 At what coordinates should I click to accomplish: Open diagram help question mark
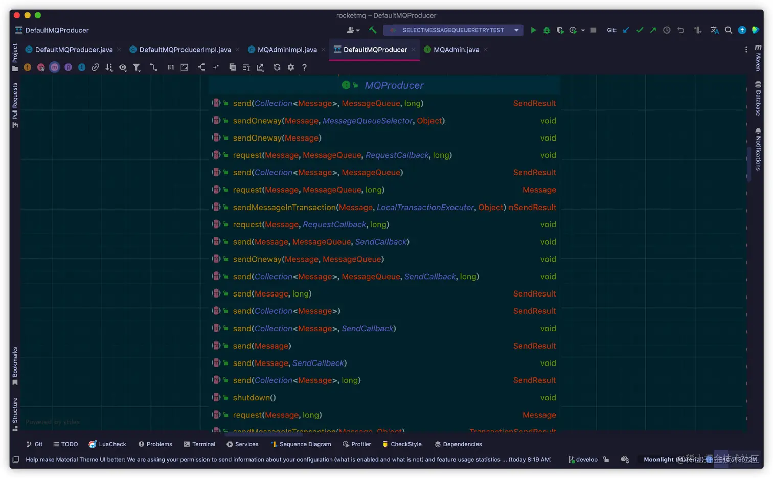click(305, 67)
